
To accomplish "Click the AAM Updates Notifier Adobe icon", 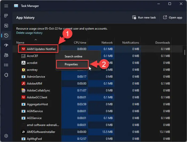I will pyautogui.click(x=24, y=49).
